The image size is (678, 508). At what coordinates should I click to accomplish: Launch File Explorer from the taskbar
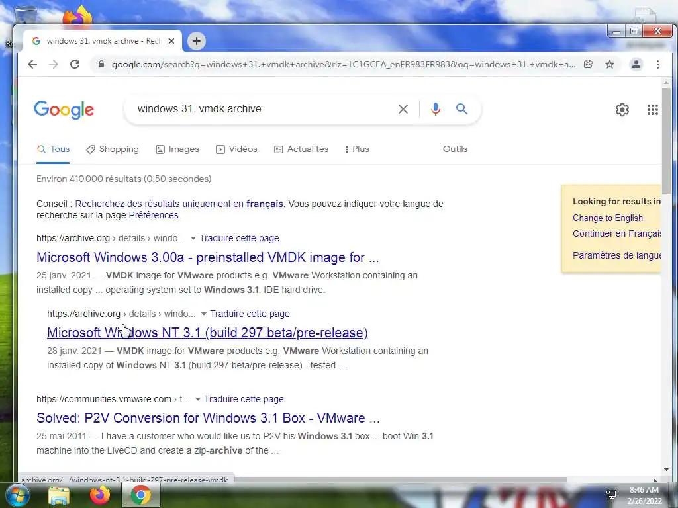59,495
